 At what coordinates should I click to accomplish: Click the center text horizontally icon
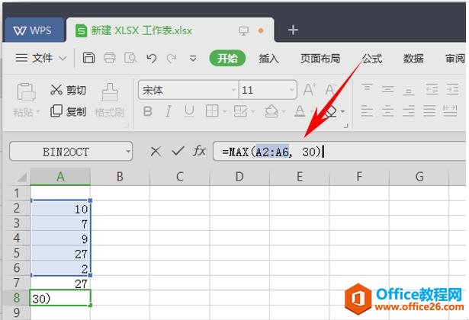click(387, 110)
